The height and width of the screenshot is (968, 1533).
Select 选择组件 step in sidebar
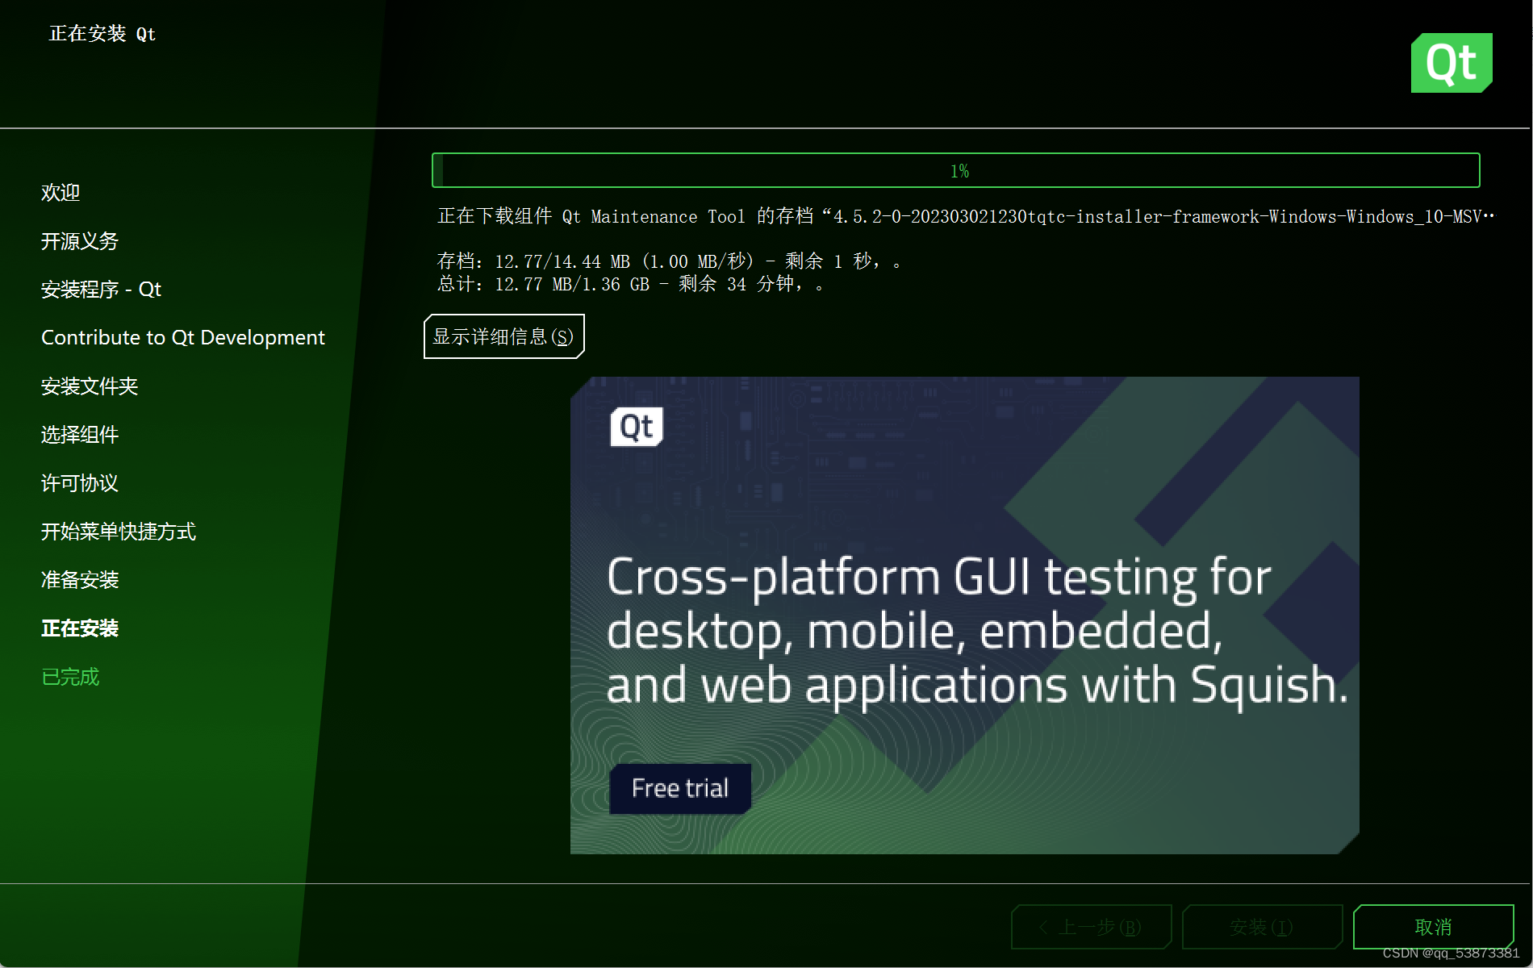(x=80, y=435)
